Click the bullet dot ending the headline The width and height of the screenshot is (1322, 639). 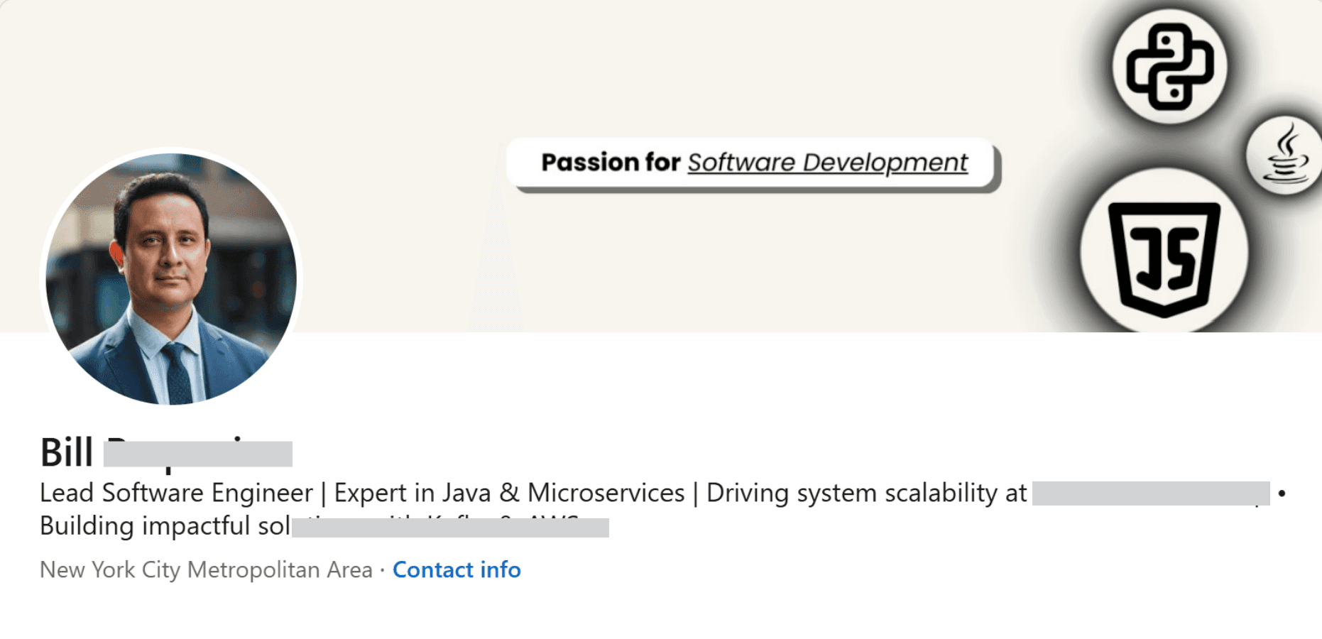[x=1282, y=493]
